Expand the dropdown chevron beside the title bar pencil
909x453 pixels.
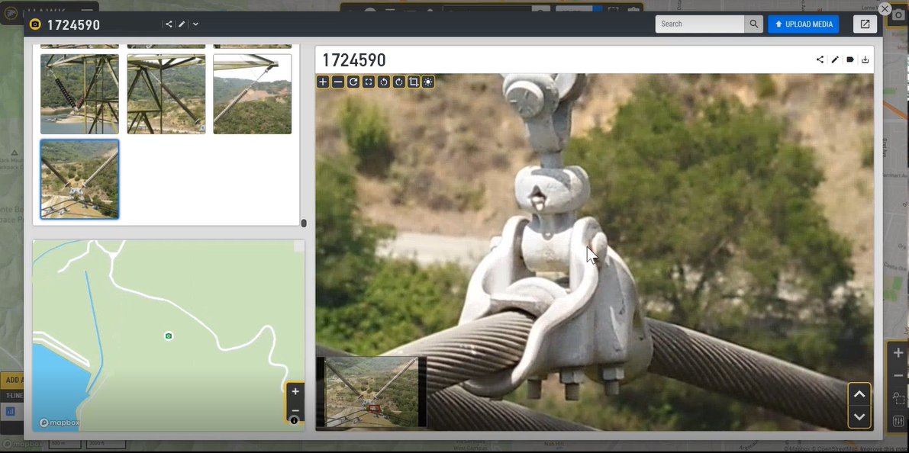pos(195,24)
